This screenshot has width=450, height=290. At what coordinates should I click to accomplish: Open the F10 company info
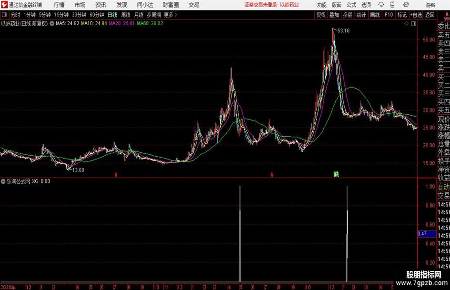(389, 15)
